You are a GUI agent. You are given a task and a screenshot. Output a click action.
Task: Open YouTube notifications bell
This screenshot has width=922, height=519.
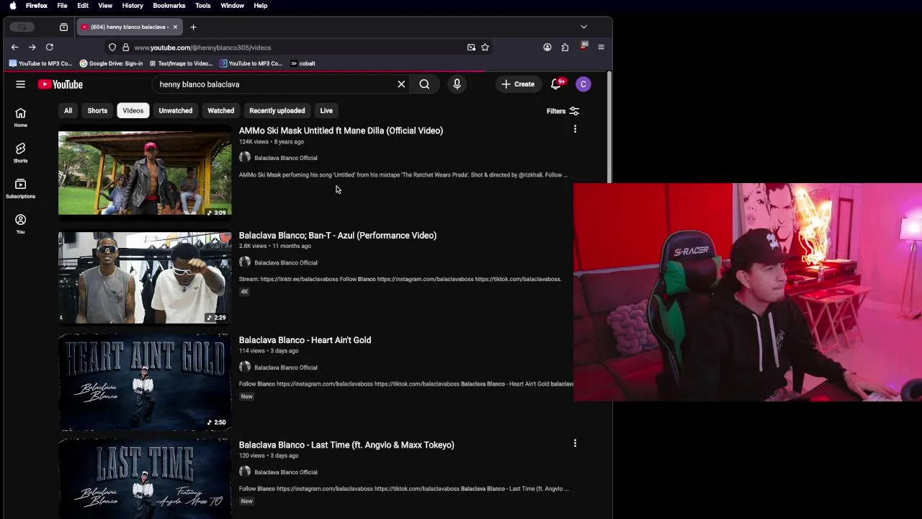(x=555, y=84)
